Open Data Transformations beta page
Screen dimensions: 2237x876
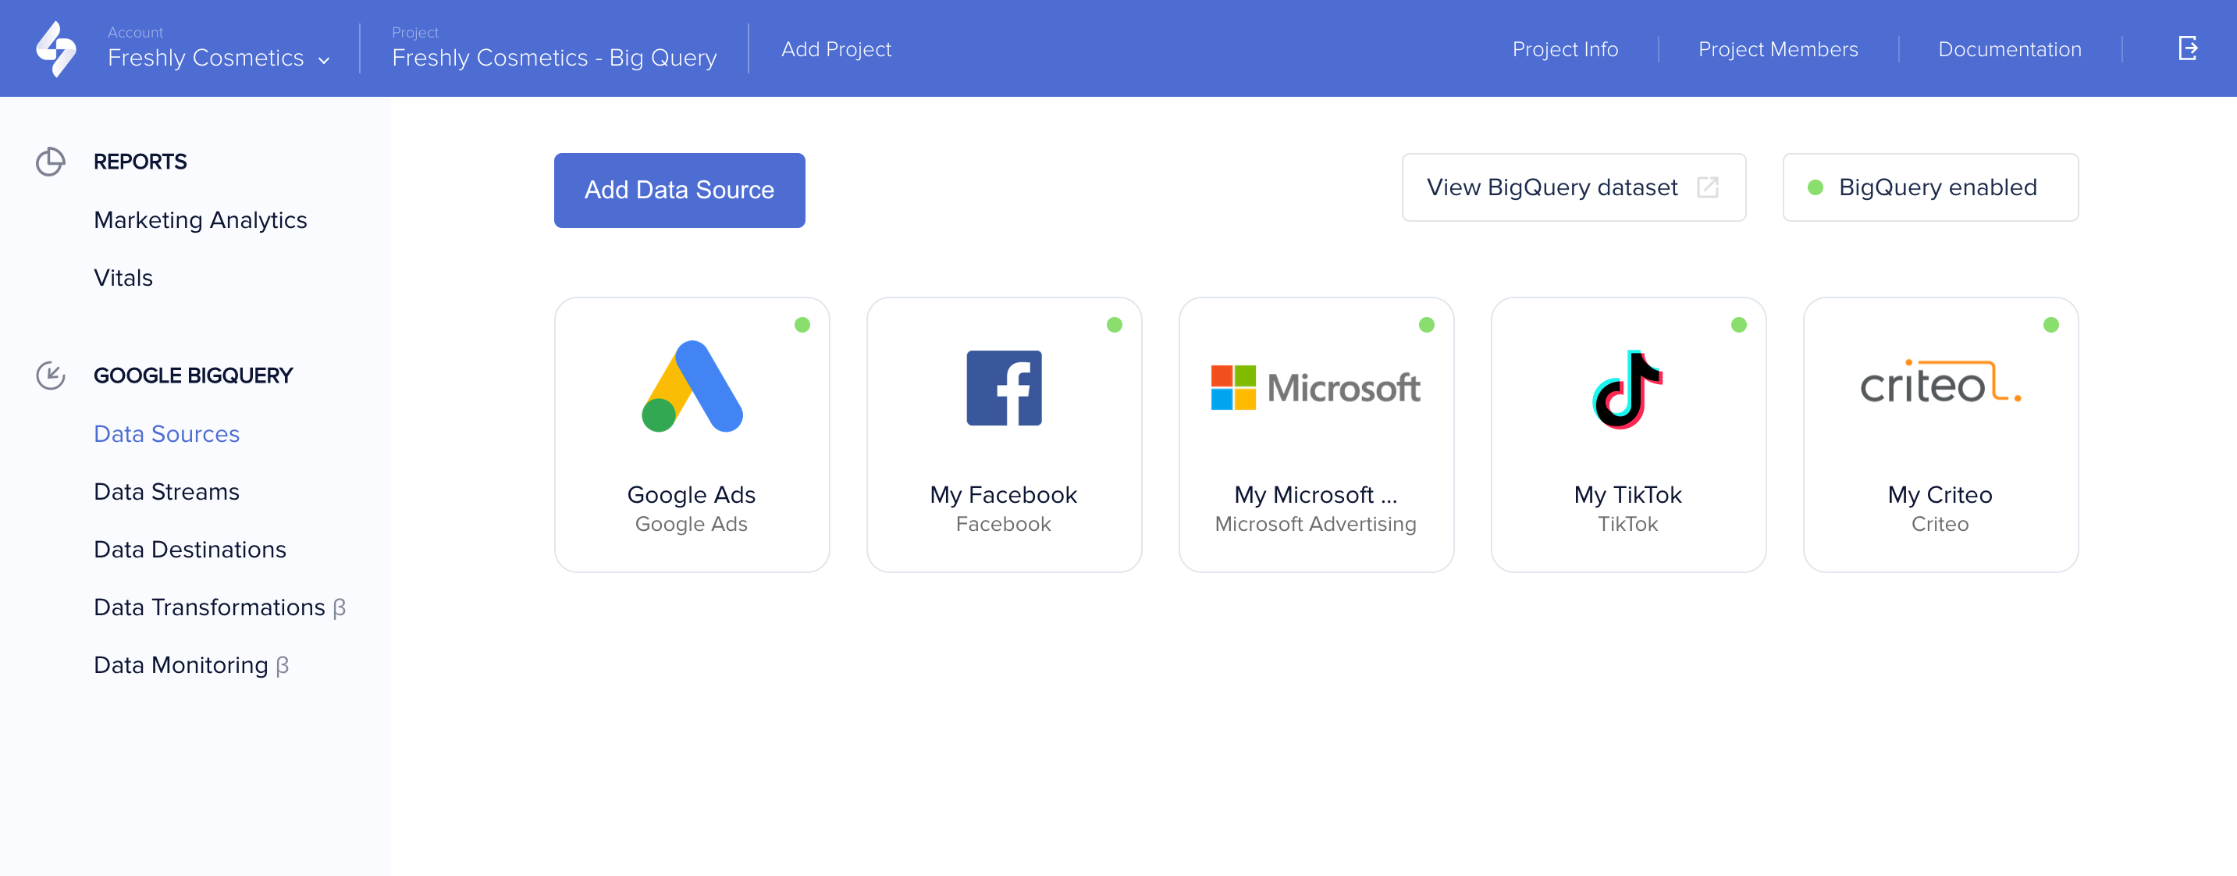[219, 607]
